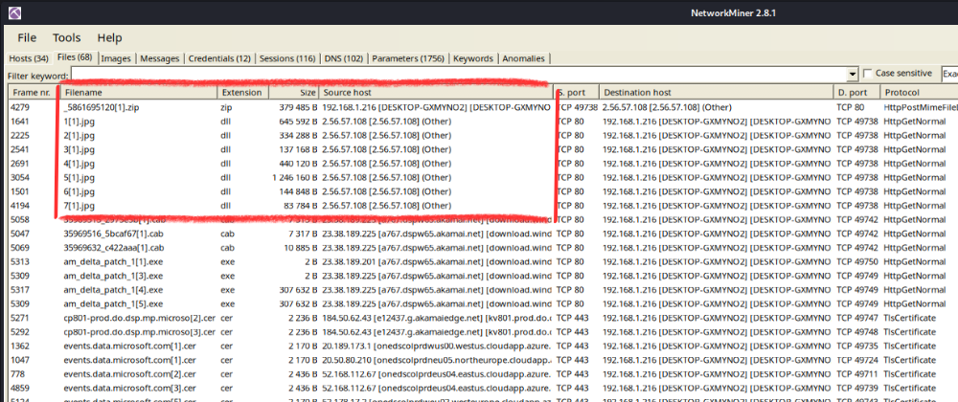Screen dimensions: 958x402
Task: Select file cp801-prod.do.dsp.mp.microso[2].cer
Action: tap(139, 318)
